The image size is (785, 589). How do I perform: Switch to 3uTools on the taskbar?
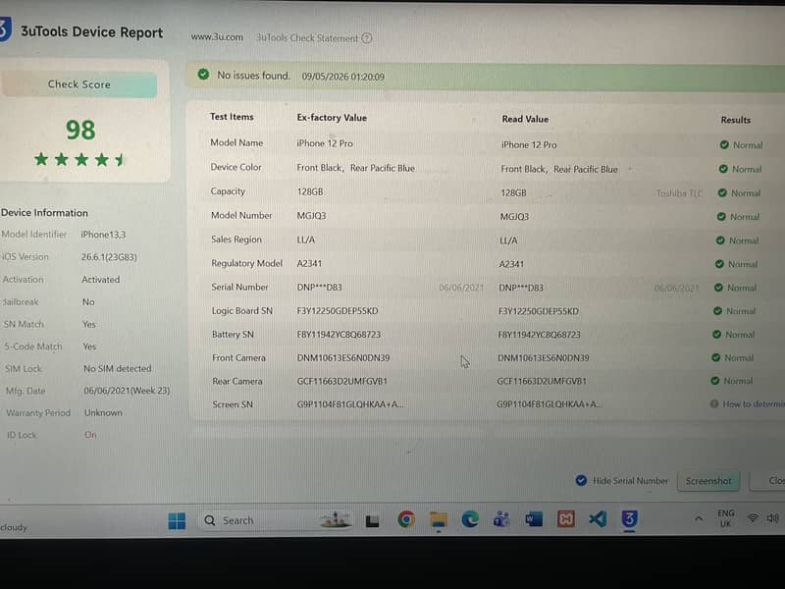coord(629,518)
